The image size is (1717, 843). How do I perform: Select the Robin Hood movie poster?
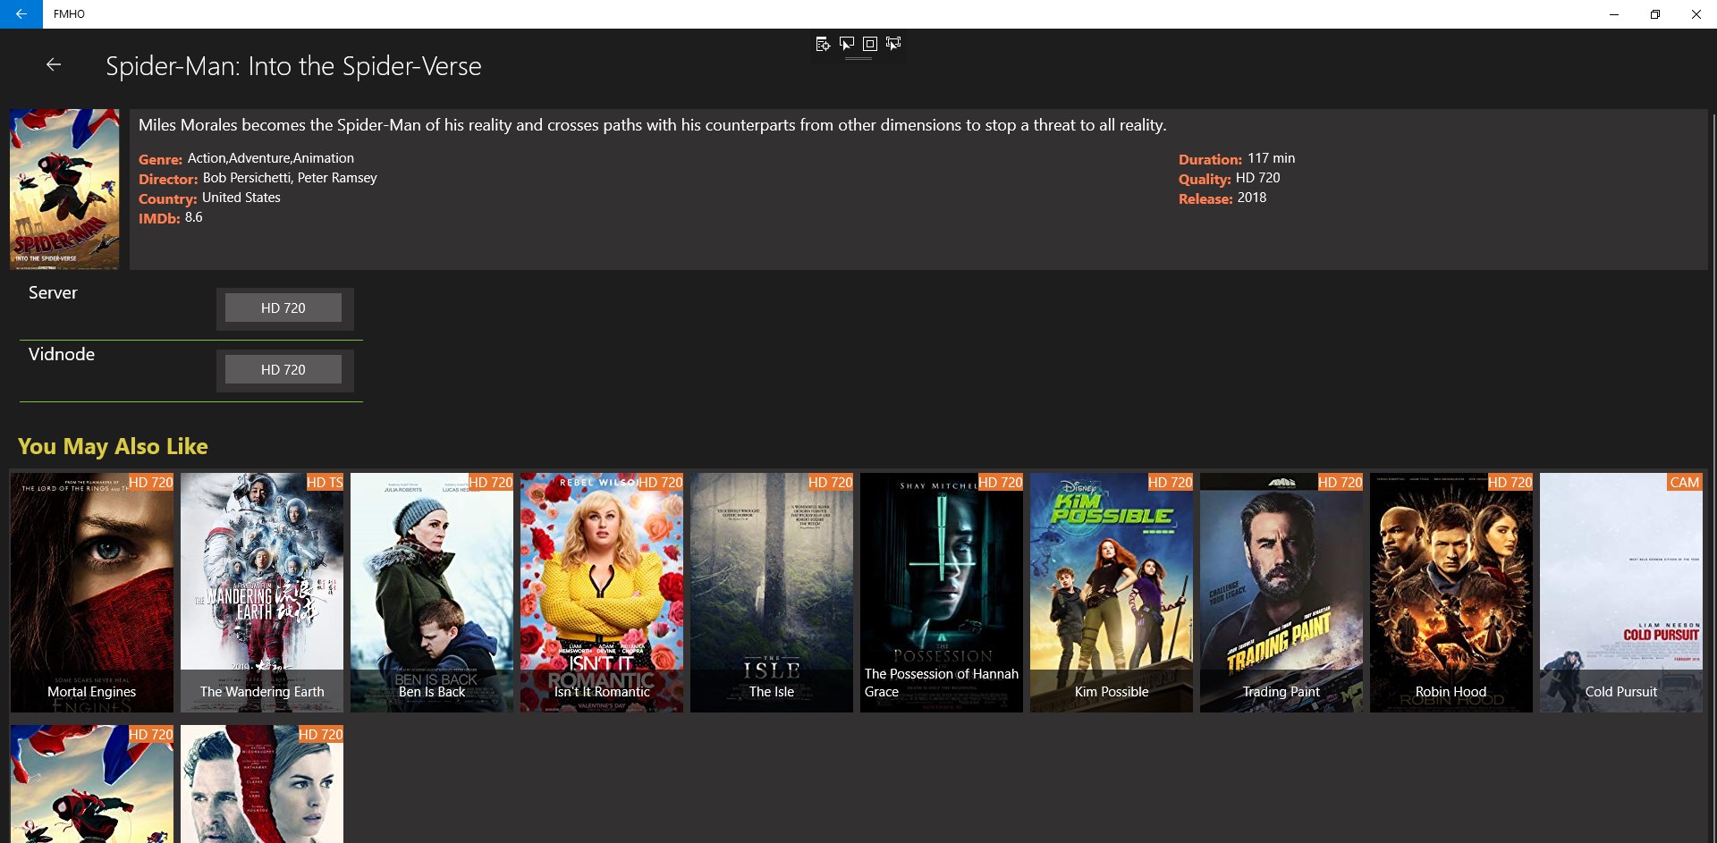[1451, 593]
